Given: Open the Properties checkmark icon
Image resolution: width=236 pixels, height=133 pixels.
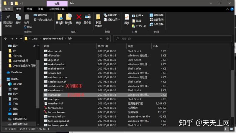Looking at the screenshot, I should click(127, 17).
